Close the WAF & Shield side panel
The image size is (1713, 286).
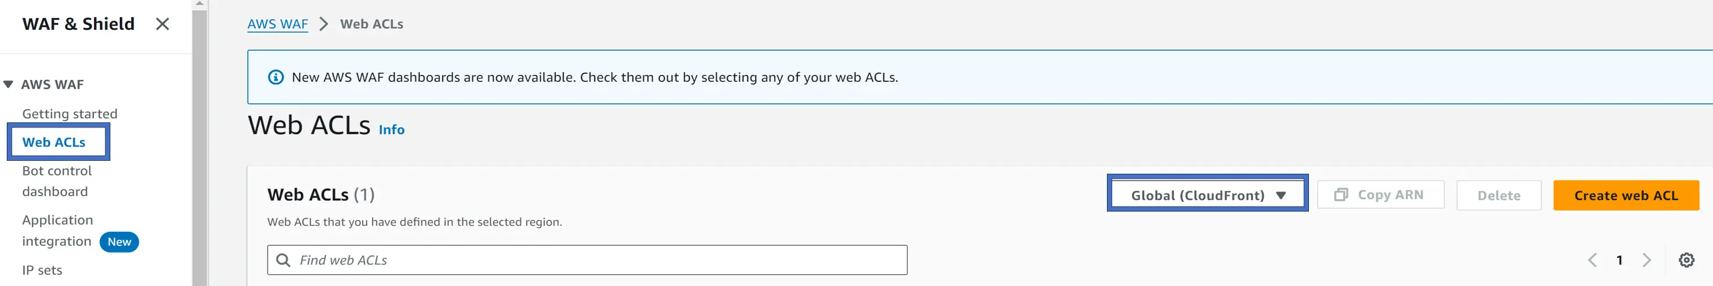pyautogui.click(x=162, y=24)
